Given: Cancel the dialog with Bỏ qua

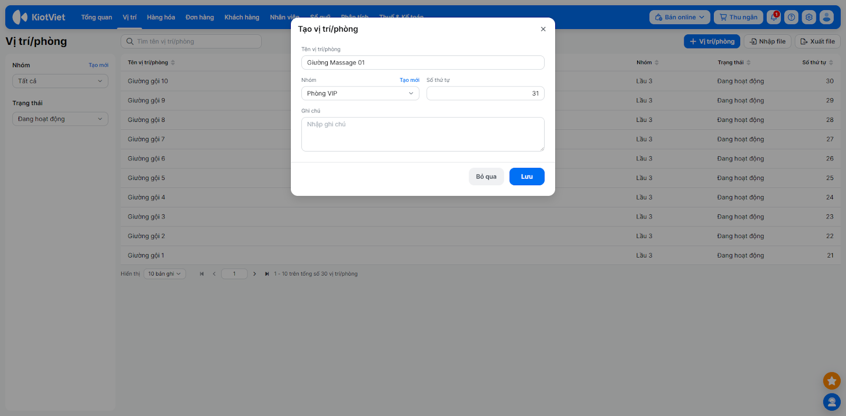Looking at the screenshot, I should [x=486, y=176].
